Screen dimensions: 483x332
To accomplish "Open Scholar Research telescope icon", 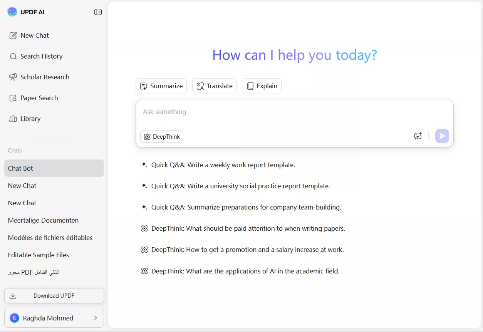I will [x=13, y=77].
